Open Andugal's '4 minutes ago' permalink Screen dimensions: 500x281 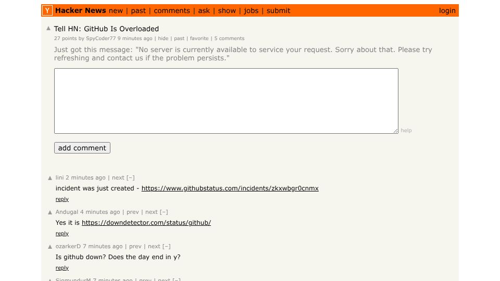[100, 212]
